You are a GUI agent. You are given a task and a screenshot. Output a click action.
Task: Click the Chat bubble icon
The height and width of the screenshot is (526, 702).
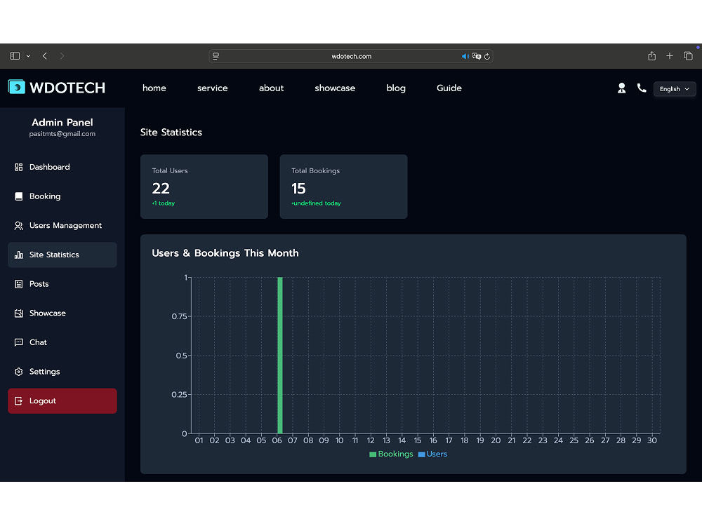click(18, 343)
